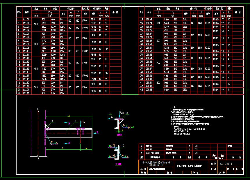Click the 重量(kg) weight header in title block
250x180 pixels.
point(218,158)
